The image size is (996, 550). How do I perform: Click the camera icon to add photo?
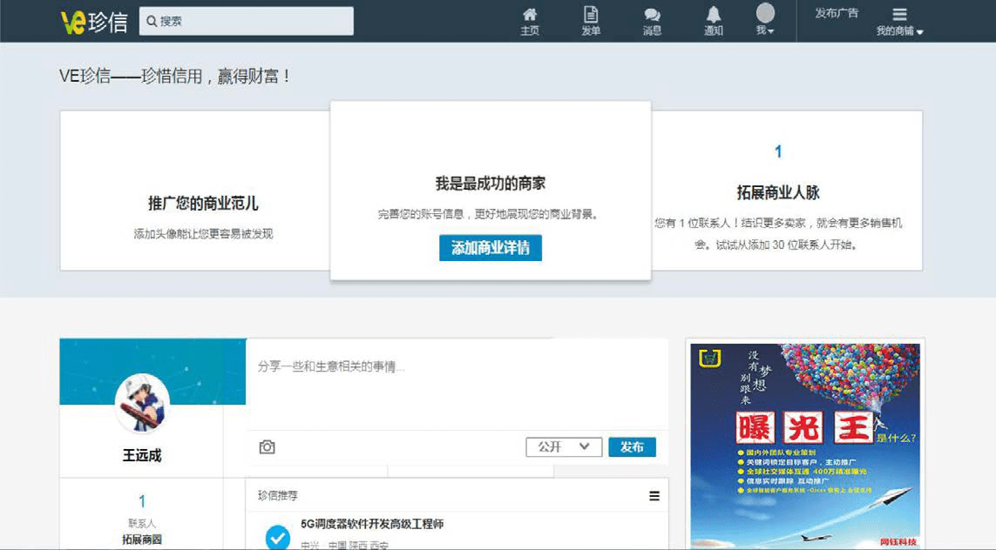[268, 446]
